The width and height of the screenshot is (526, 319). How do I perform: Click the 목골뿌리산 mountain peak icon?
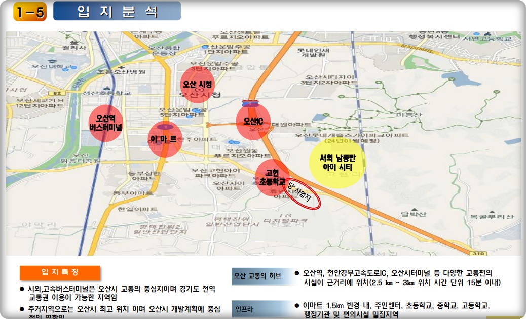[x=492, y=212]
